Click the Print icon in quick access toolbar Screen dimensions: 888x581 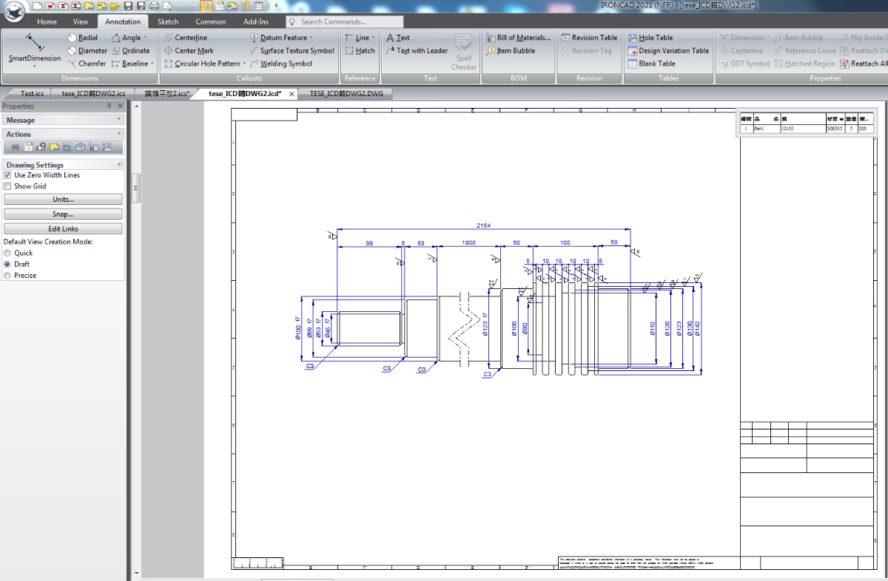155,6
